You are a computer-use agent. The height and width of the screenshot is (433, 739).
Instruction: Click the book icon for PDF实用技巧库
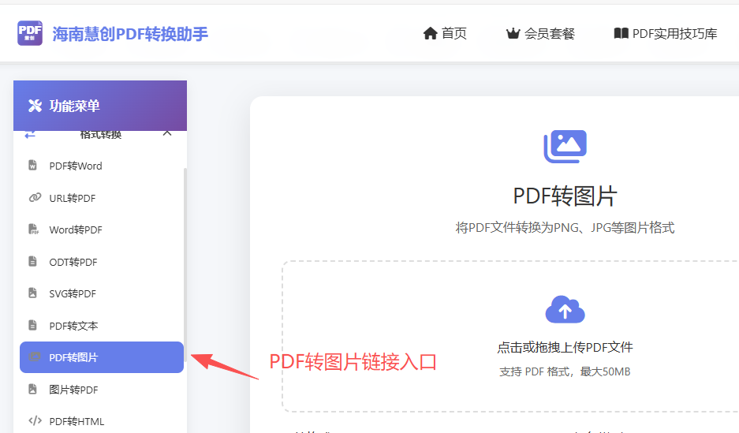tap(621, 33)
